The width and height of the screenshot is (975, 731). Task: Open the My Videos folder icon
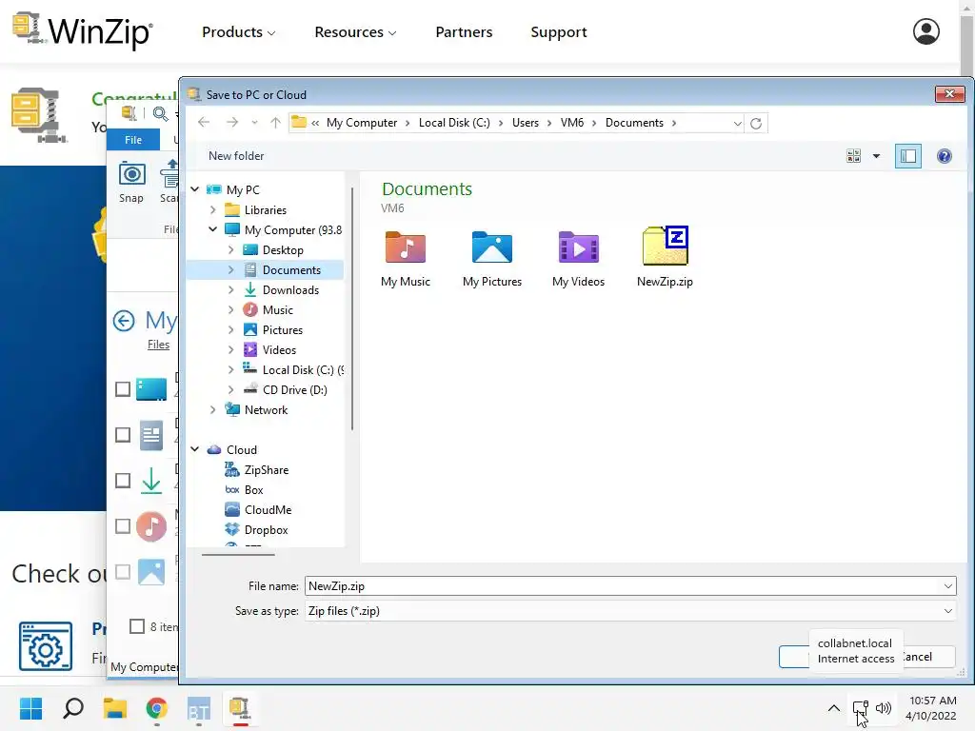578,247
